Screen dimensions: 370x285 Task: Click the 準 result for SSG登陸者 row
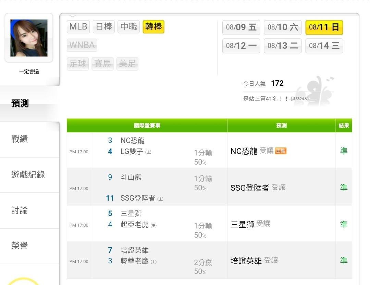click(344, 188)
